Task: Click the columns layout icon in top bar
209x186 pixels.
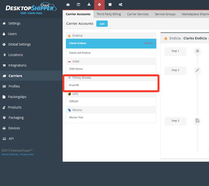Action: pos(78,5)
